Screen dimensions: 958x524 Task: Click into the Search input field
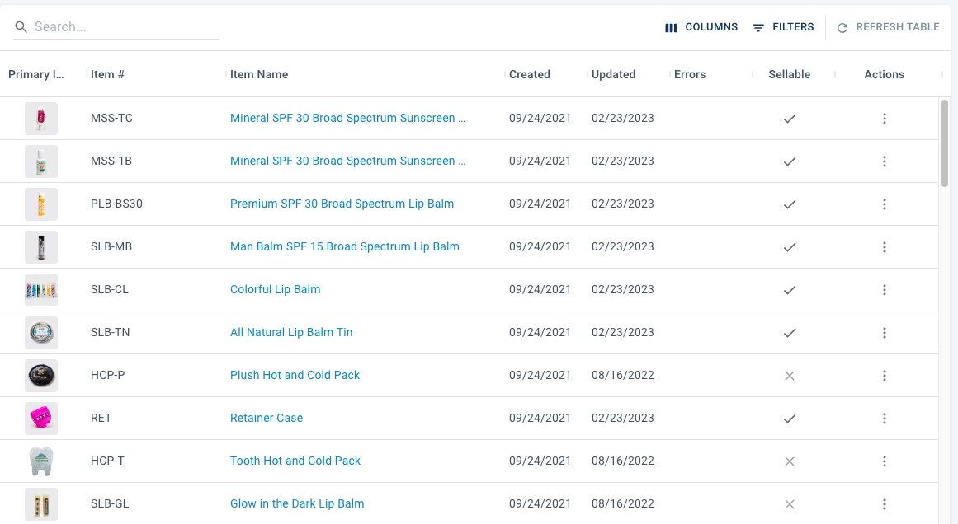(124, 27)
